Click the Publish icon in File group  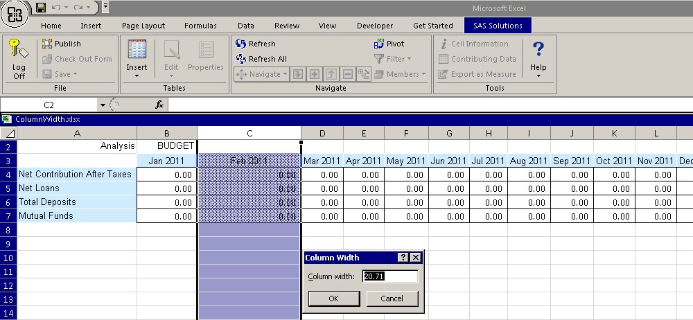coord(48,44)
